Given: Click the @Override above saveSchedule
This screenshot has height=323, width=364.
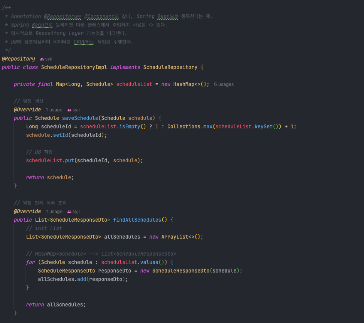Looking at the screenshot, I should [27, 110].
